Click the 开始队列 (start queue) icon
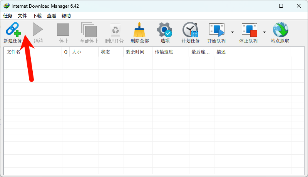Image resolution: width=308 pixels, height=177 pixels. (217, 30)
